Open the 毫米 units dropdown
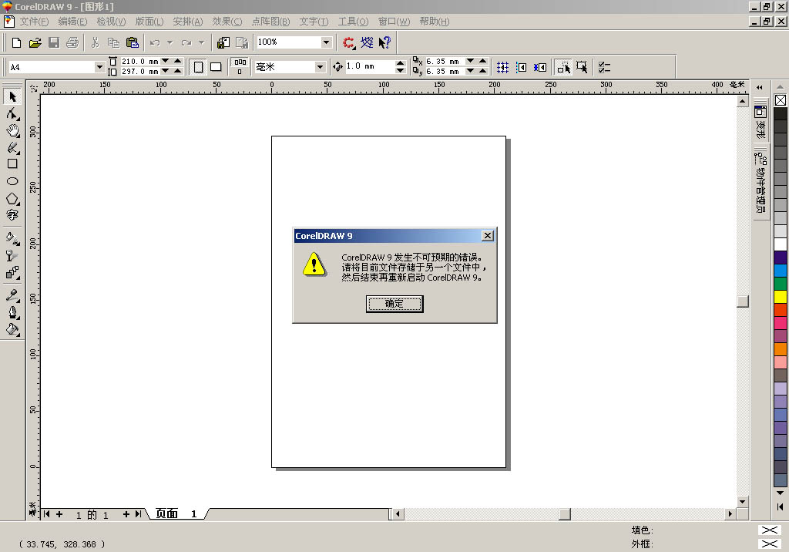 pyautogui.click(x=320, y=67)
